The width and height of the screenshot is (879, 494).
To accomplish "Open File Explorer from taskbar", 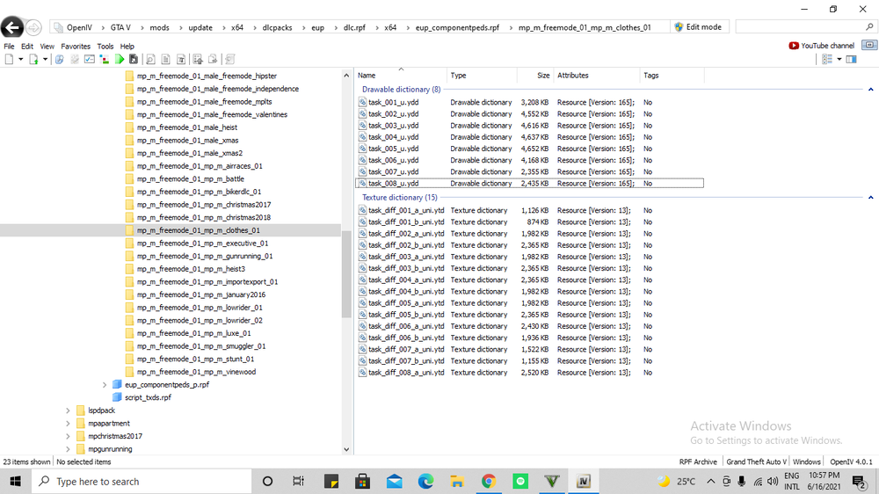I will [457, 481].
